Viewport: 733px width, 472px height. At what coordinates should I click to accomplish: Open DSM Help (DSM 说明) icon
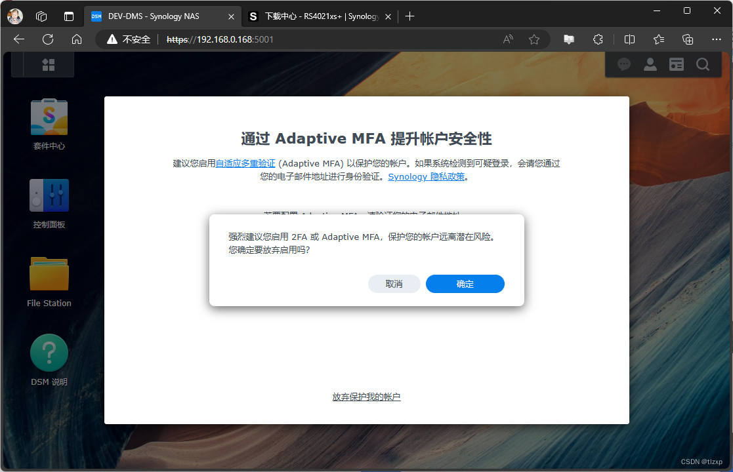[x=49, y=360]
